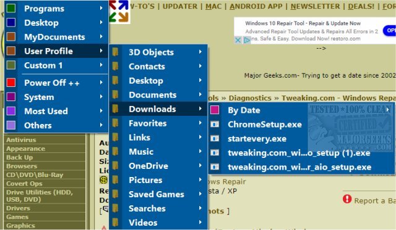Expand the Most Used submenu arrow

101,111
